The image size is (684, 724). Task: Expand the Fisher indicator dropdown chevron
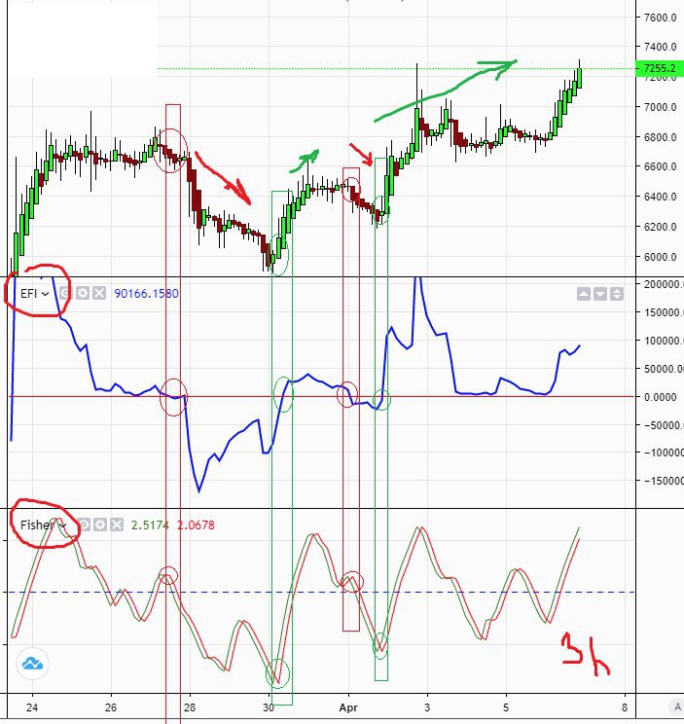[63, 525]
